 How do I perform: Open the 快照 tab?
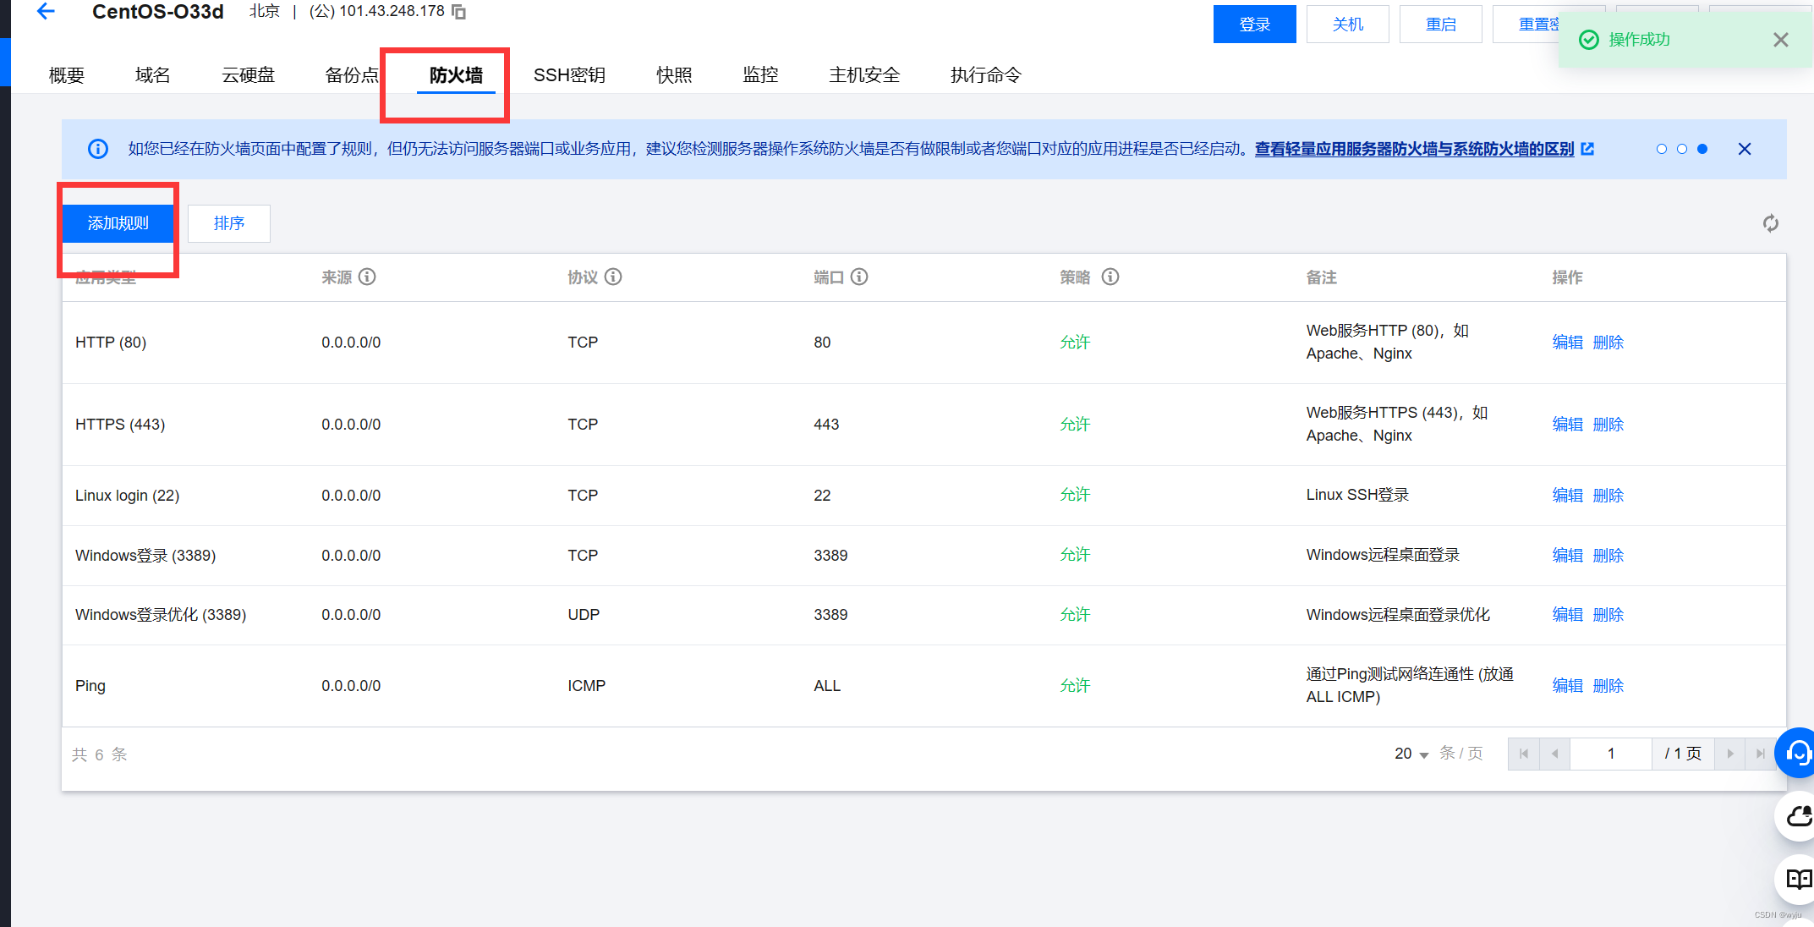tap(674, 75)
